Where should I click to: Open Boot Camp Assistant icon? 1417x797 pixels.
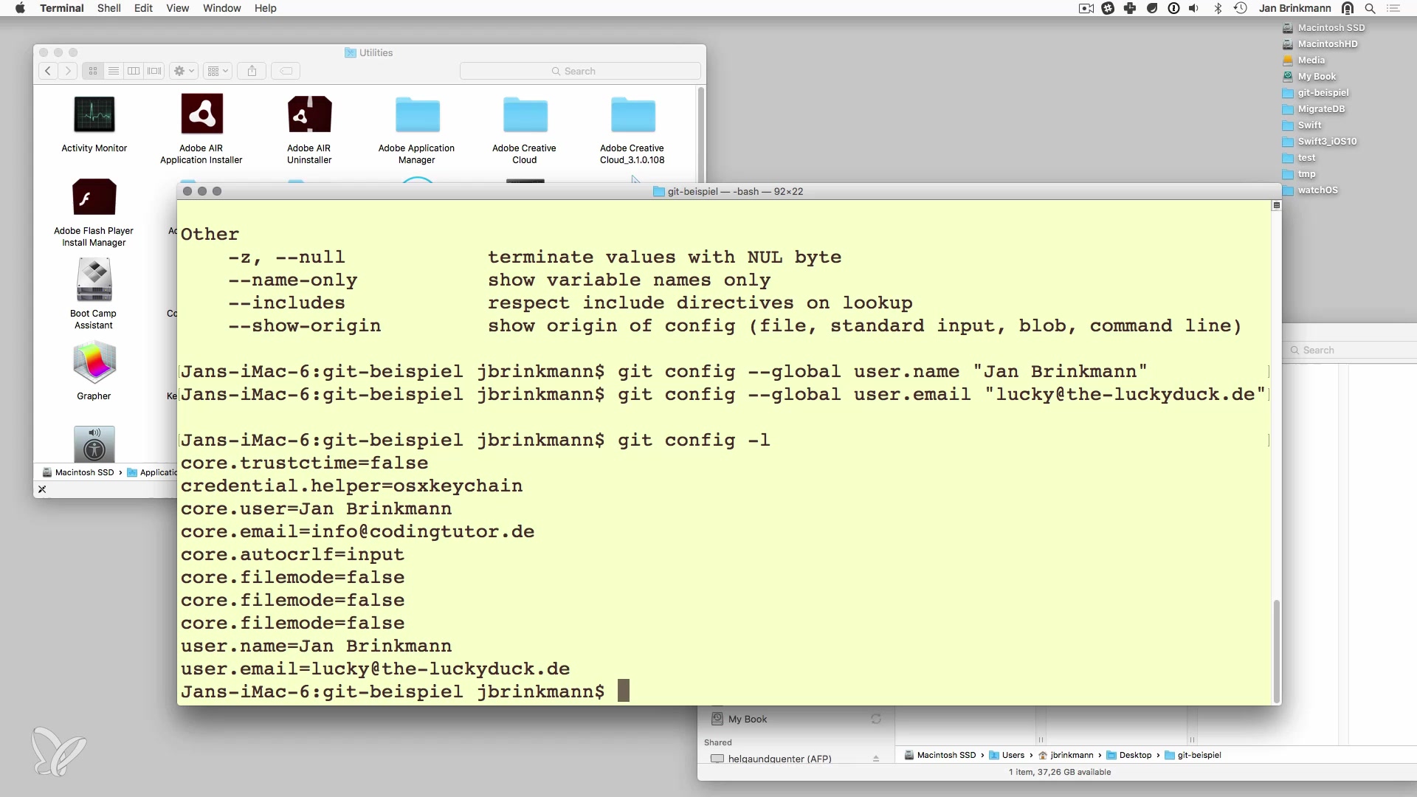point(94,280)
